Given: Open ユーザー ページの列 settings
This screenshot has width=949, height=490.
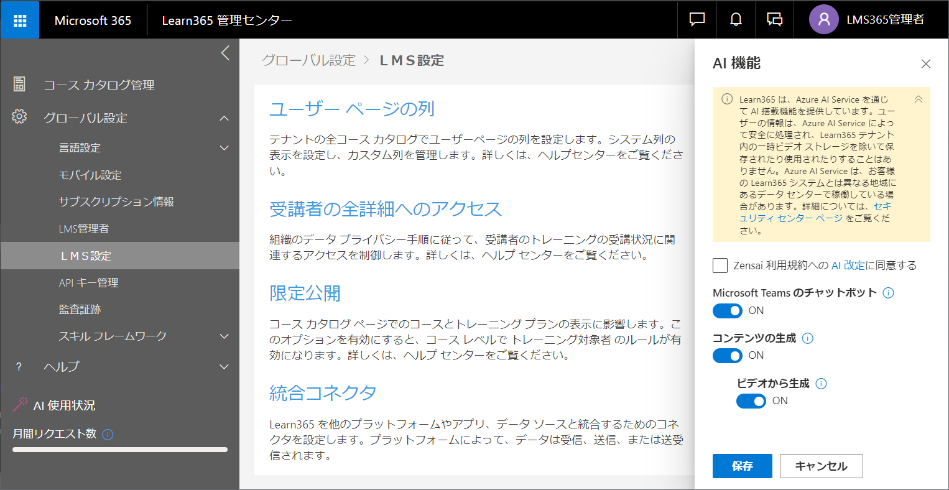Looking at the screenshot, I should click(351, 109).
